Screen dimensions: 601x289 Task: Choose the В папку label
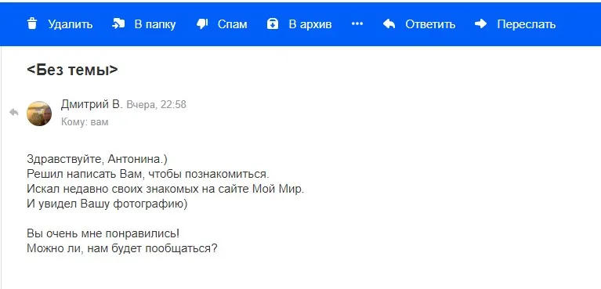click(x=155, y=24)
